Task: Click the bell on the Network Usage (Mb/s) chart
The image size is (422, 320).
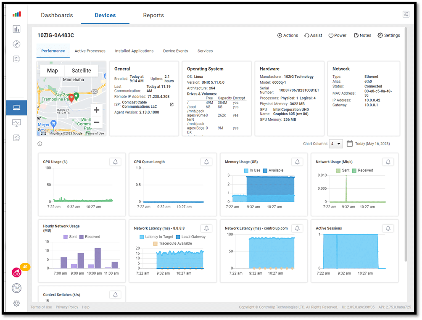Action: (x=388, y=162)
